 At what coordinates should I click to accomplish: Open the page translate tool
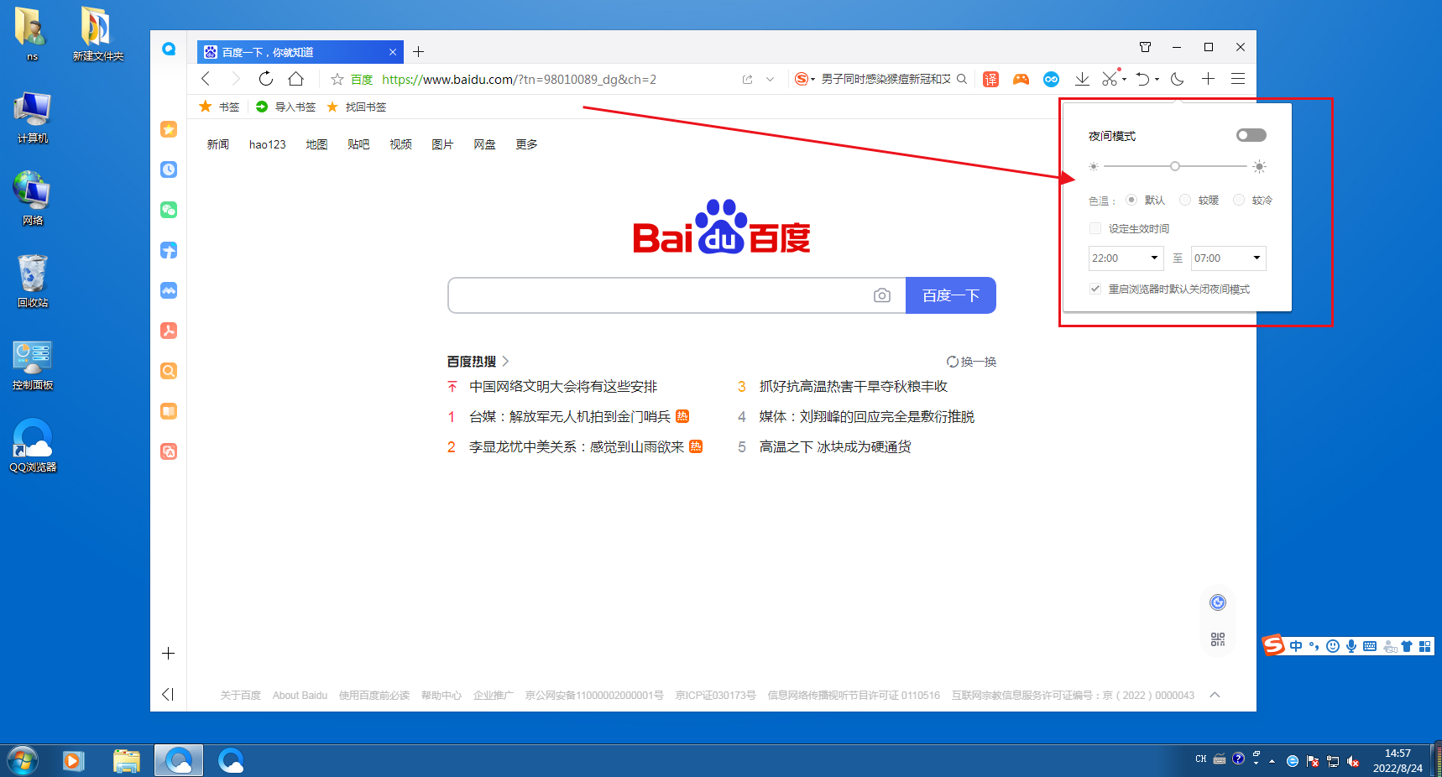tap(990, 79)
